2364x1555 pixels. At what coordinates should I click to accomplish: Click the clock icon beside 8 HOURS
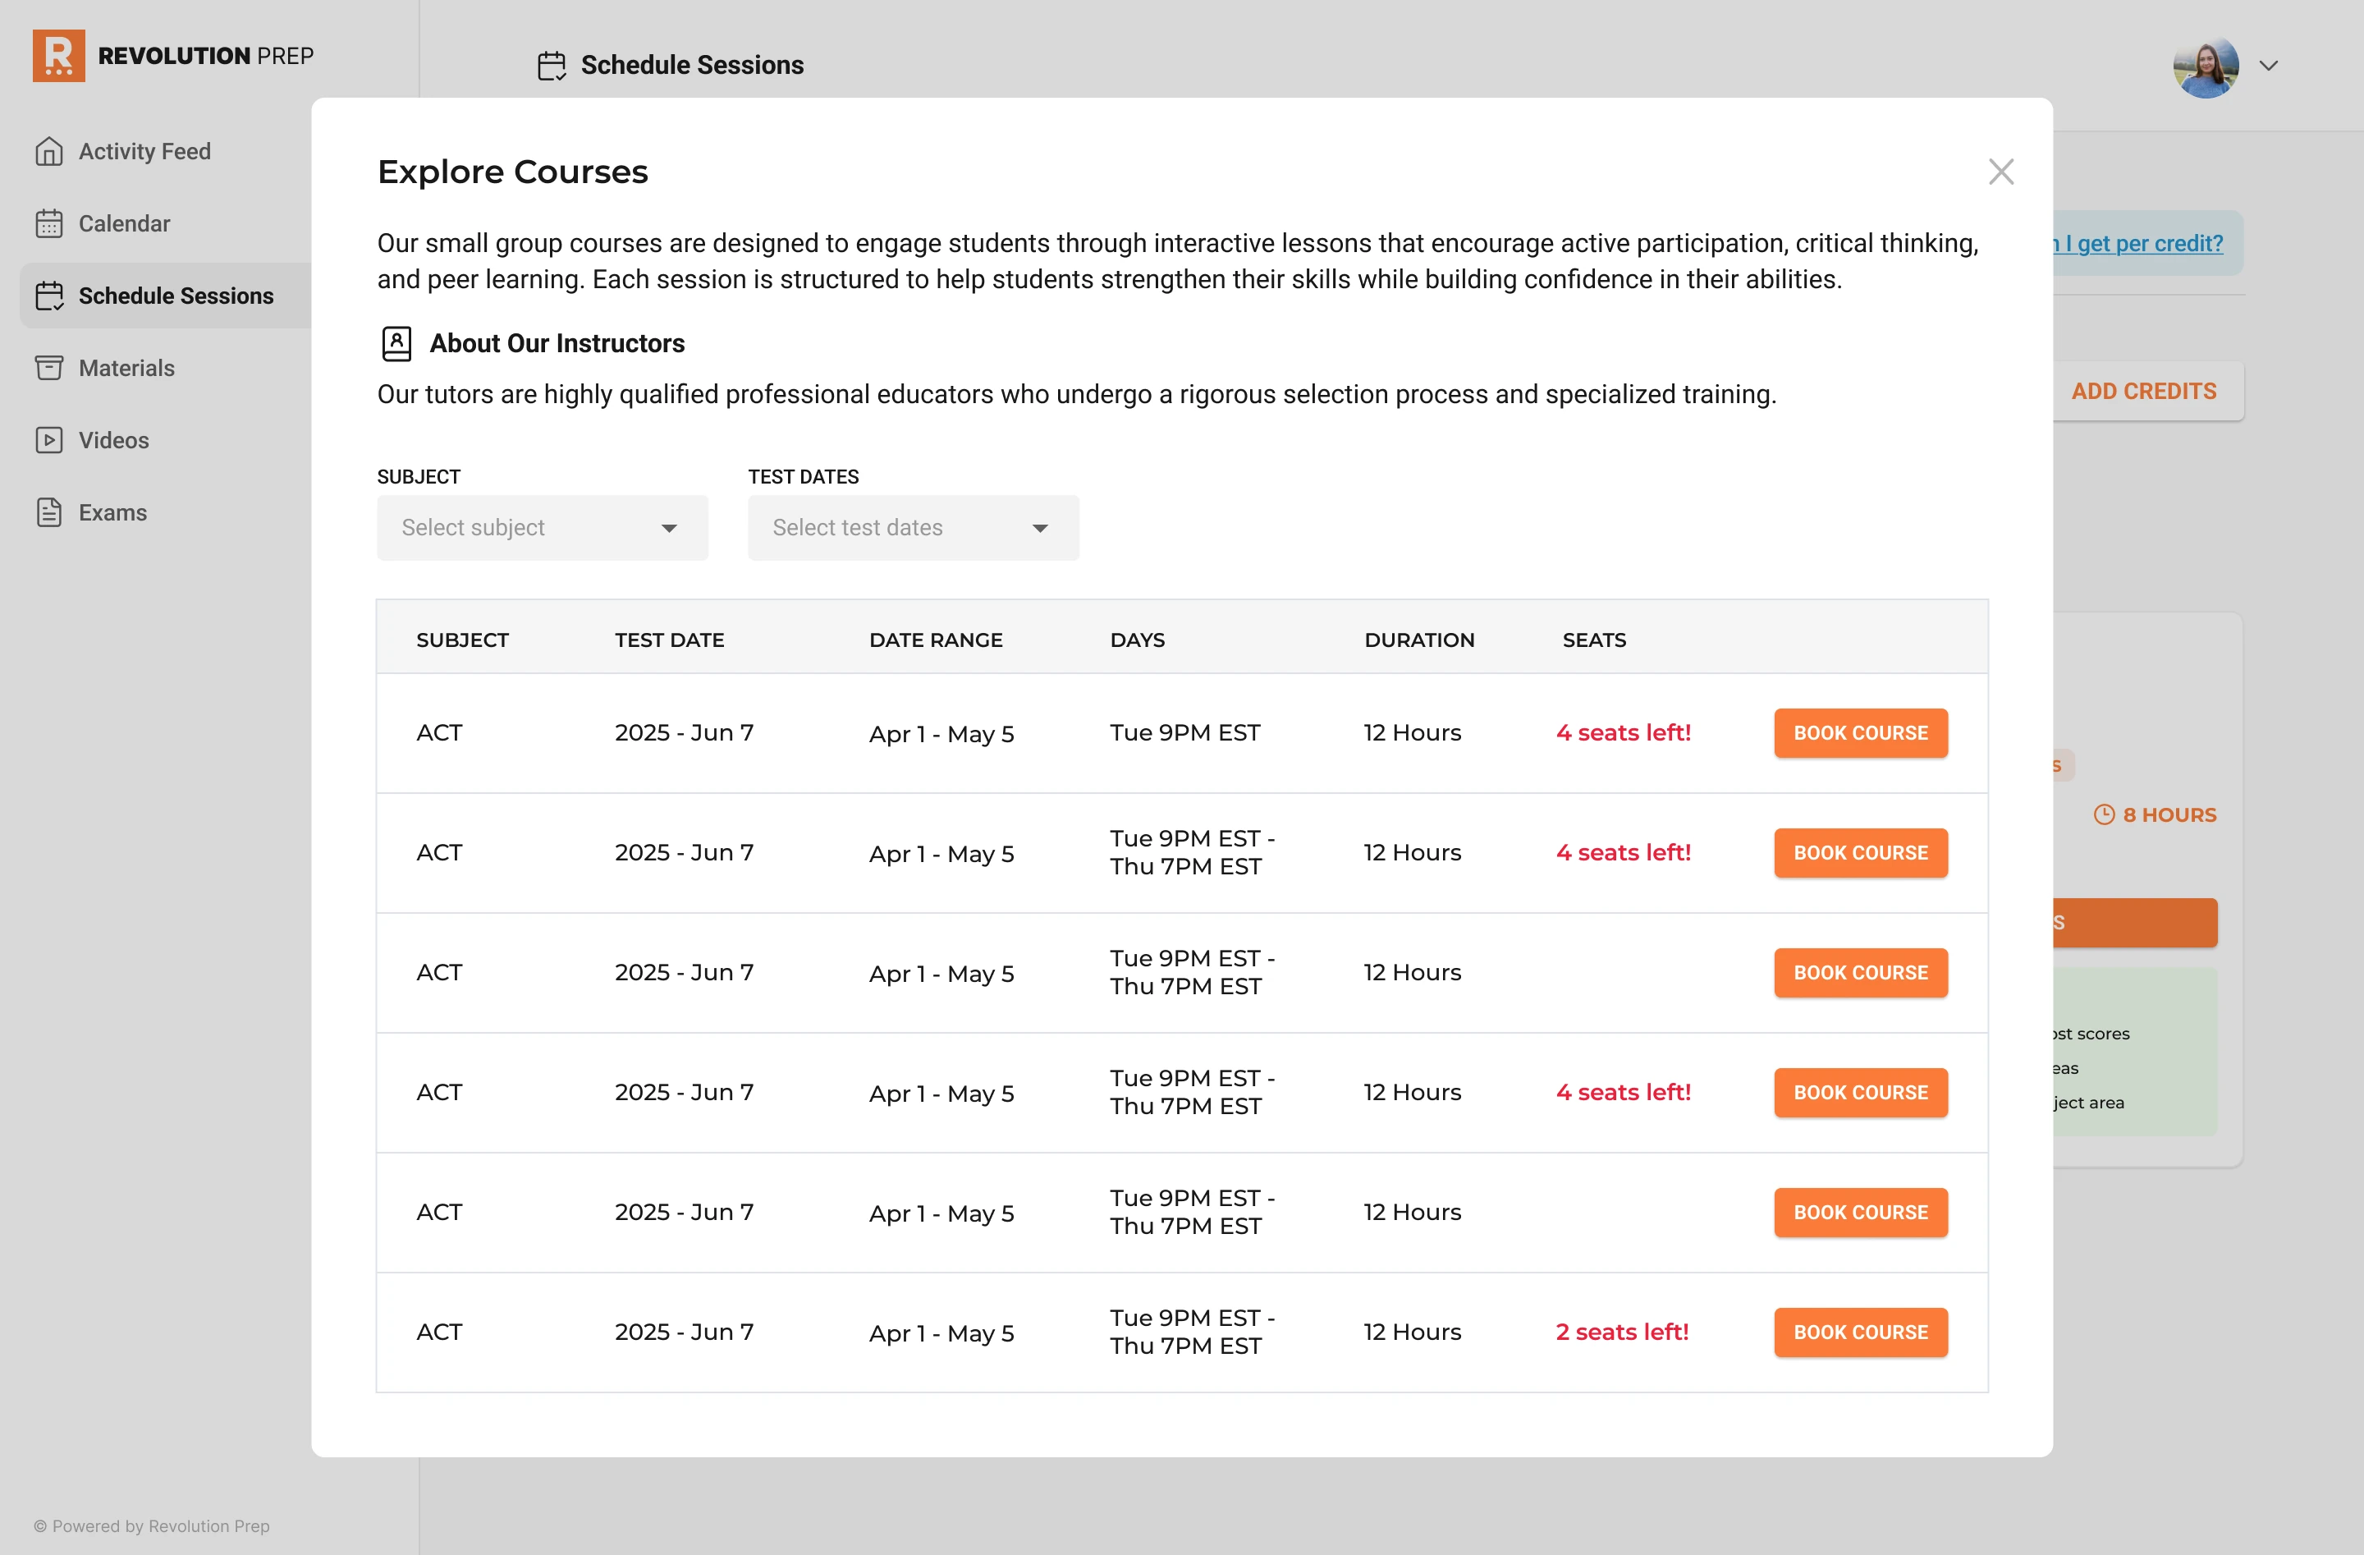click(2104, 814)
